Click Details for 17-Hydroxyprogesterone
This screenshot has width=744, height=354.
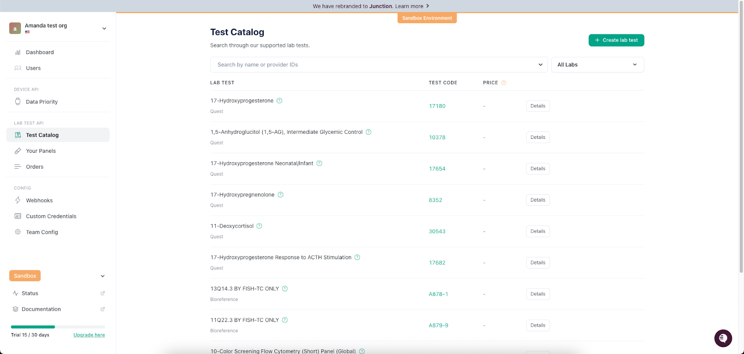tap(538, 106)
